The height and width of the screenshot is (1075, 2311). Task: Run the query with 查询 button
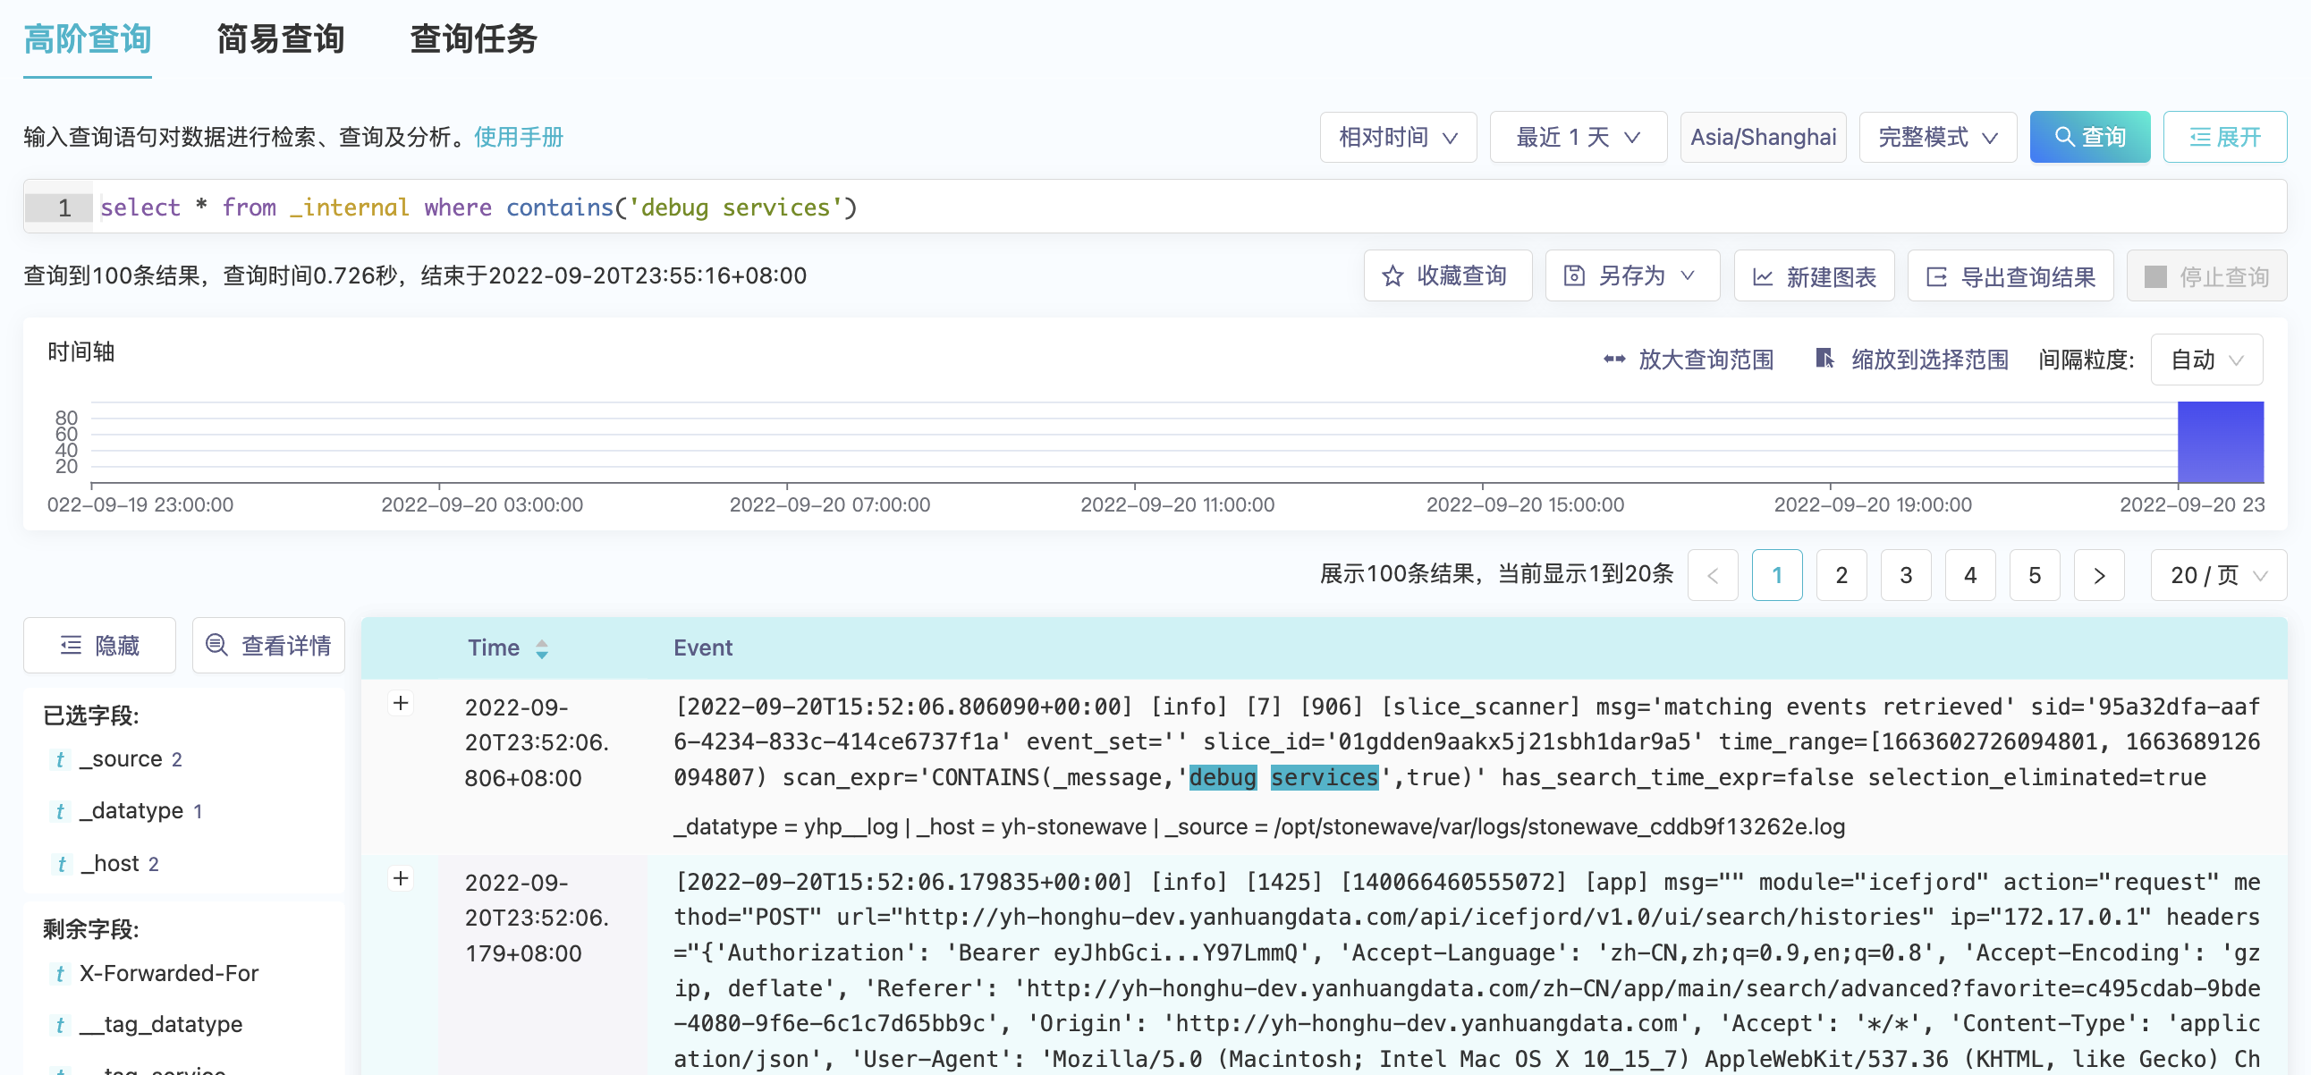(x=2089, y=138)
